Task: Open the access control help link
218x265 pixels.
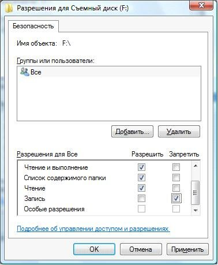Action: coord(93,229)
